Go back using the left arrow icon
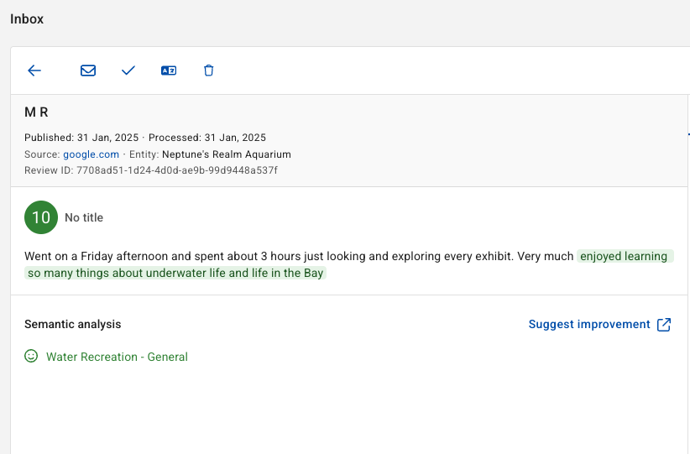 (34, 70)
